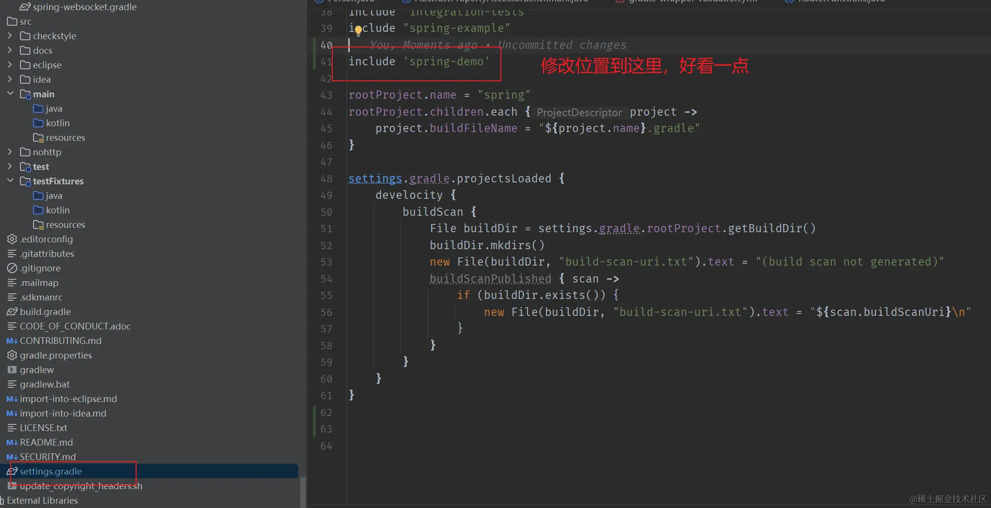This screenshot has height=508, width=991.
Task: Click the "(build scan not generated)" string
Action: [x=850, y=262]
